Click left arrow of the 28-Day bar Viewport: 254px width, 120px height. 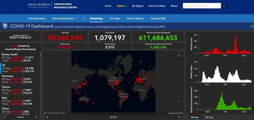[47, 117]
